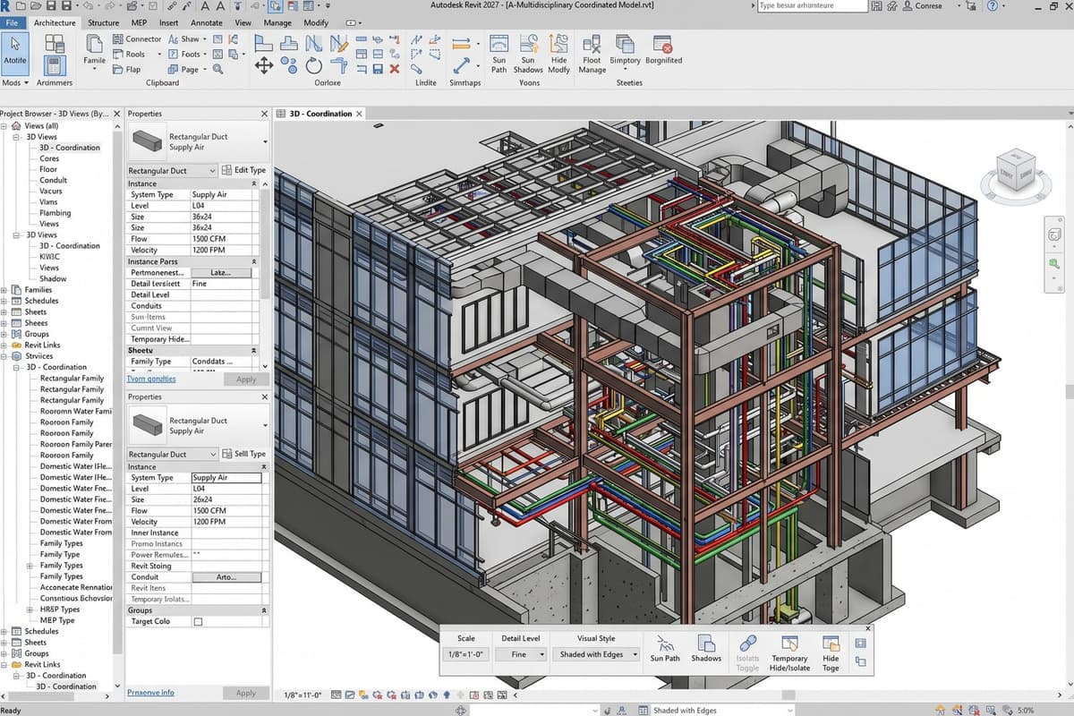The width and height of the screenshot is (1074, 716).
Task: Pick the Rools tool
Action: click(129, 54)
